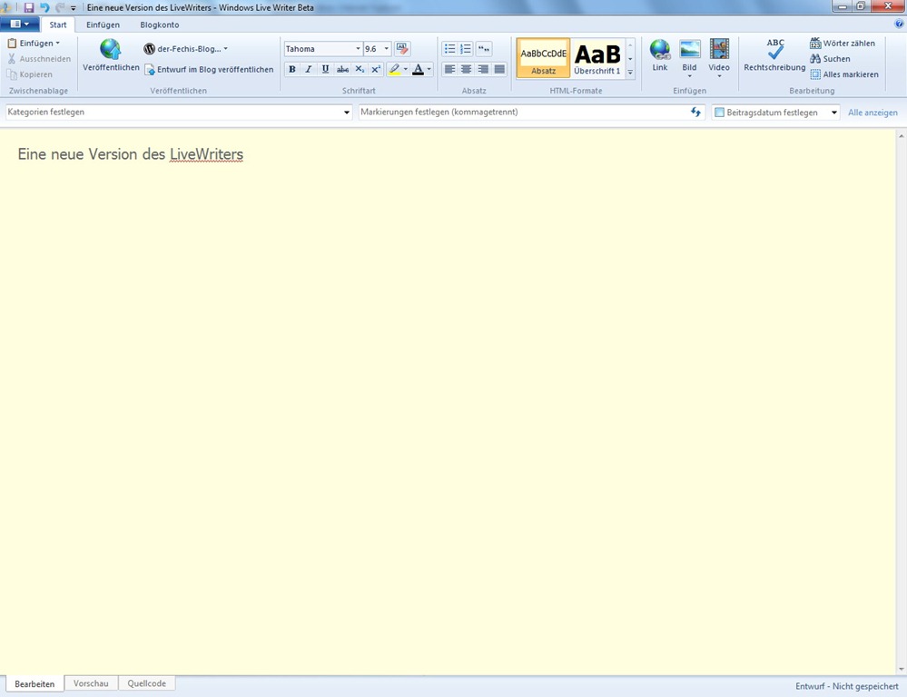Toggle subscript formatting
The image size is (907, 697).
[360, 69]
